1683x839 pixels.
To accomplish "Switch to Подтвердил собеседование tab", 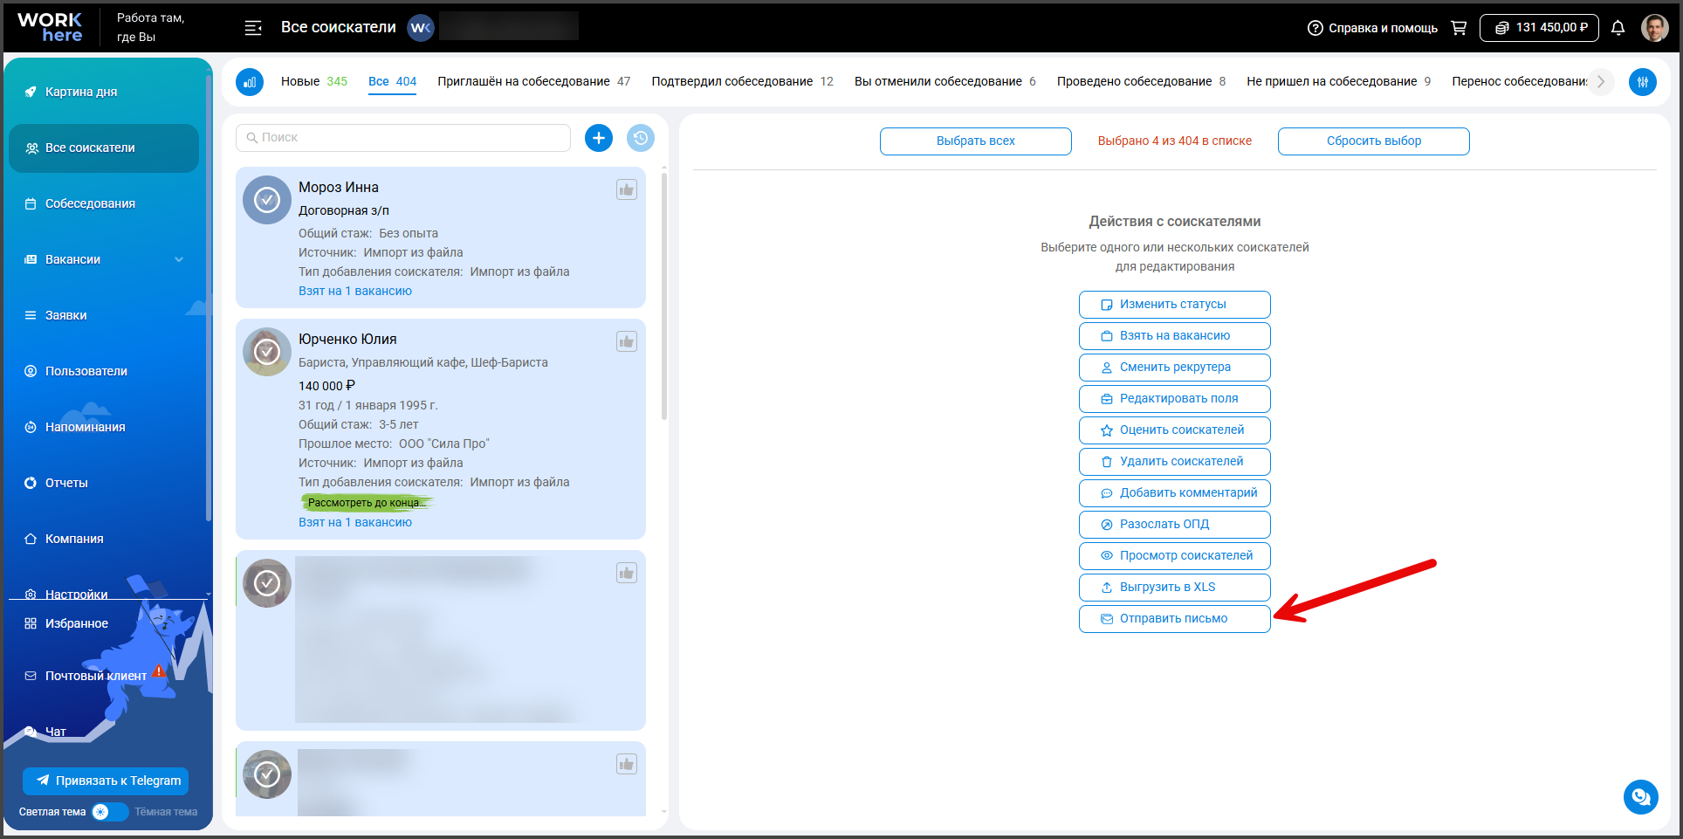I will tap(742, 81).
